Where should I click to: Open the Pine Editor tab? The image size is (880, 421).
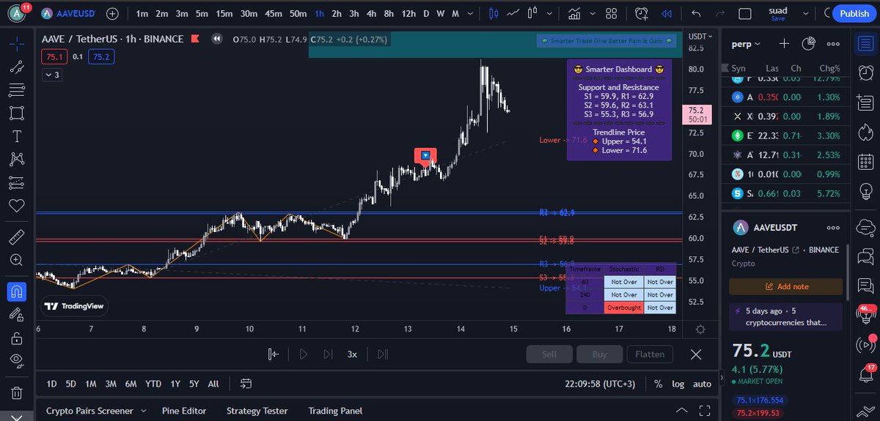[184, 411]
